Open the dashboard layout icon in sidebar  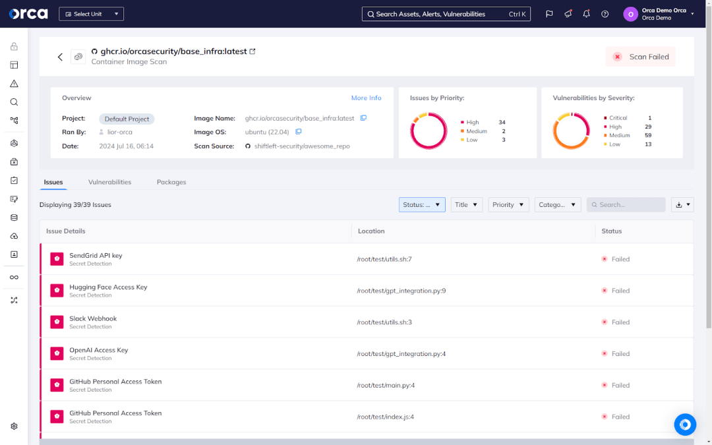click(x=14, y=65)
